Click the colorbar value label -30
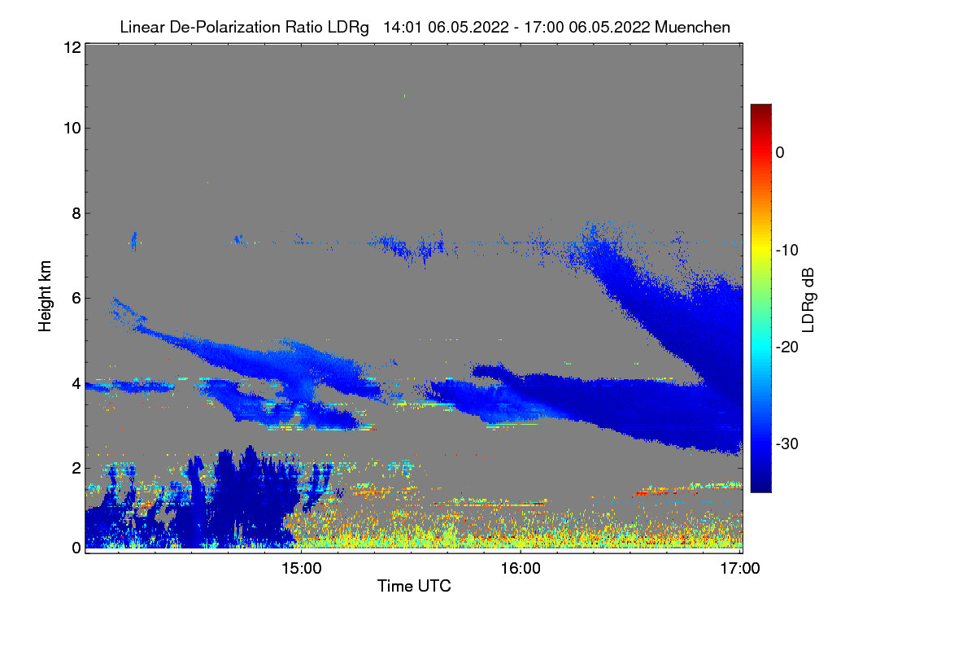This screenshot has width=976, height=651. pyautogui.click(x=787, y=444)
